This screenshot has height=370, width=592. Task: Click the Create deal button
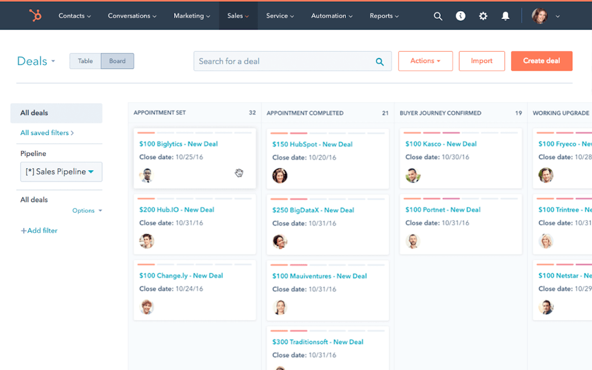coord(541,61)
